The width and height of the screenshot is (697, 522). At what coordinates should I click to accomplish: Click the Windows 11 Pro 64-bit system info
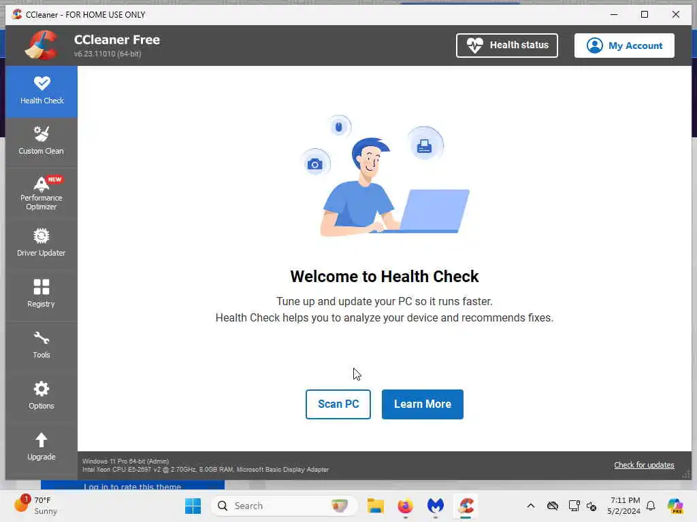(126, 462)
